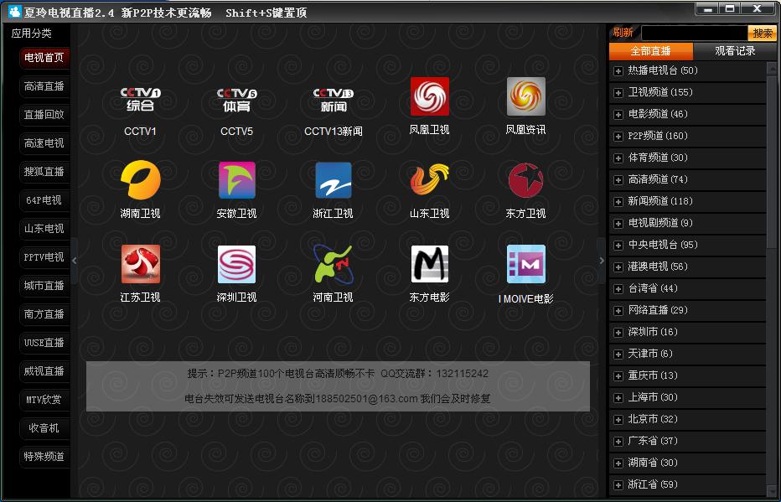Screen dimensions: 781x502
Task: Expand 热播电视台 (50) category
Action: (618, 71)
